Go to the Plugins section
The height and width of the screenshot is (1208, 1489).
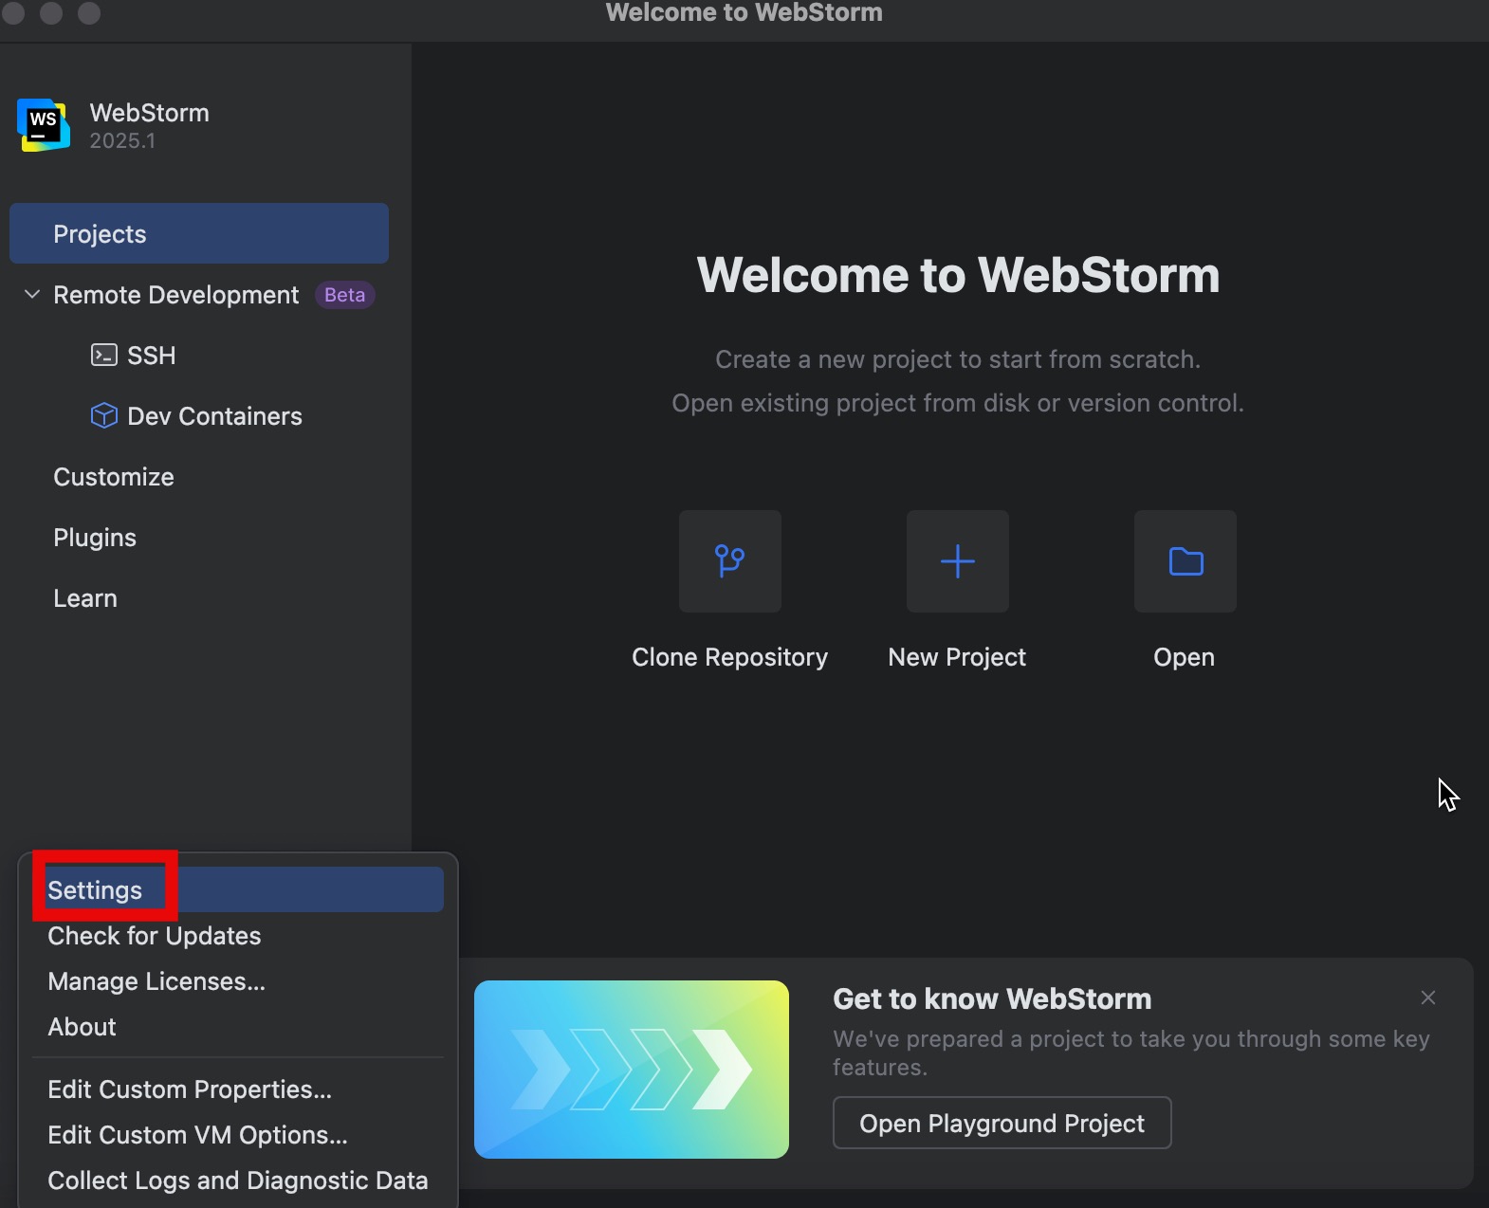click(95, 538)
